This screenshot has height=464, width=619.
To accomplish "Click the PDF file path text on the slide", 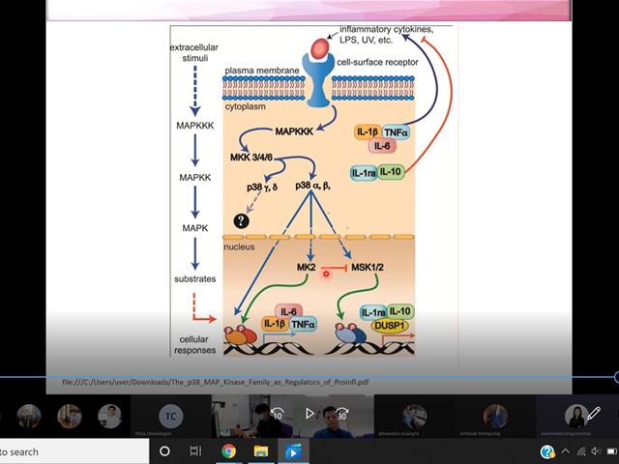I will [x=216, y=382].
